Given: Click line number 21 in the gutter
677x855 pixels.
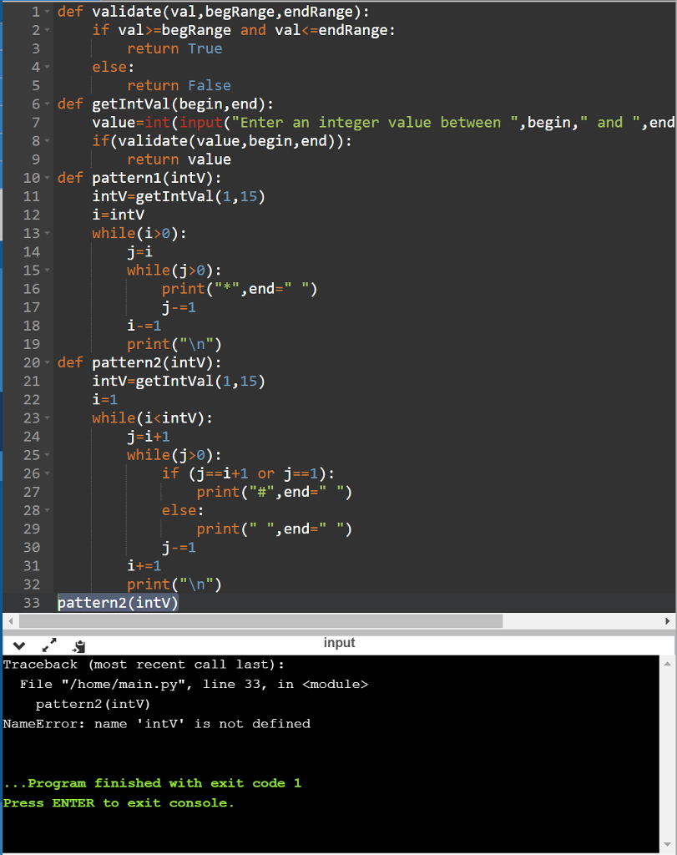Looking at the screenshot, I should [32, 381].
